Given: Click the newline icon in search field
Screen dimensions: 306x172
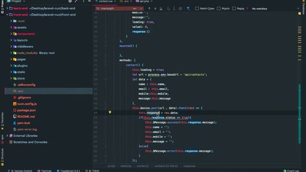Looking at the screenshot, I should [135, 9].
